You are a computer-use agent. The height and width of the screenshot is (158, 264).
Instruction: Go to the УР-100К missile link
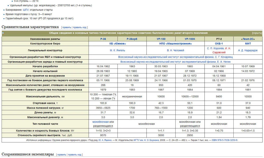pos(190,39)
